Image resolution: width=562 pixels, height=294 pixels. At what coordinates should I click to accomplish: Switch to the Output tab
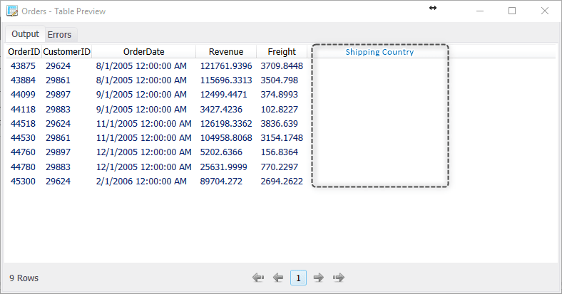25,34
